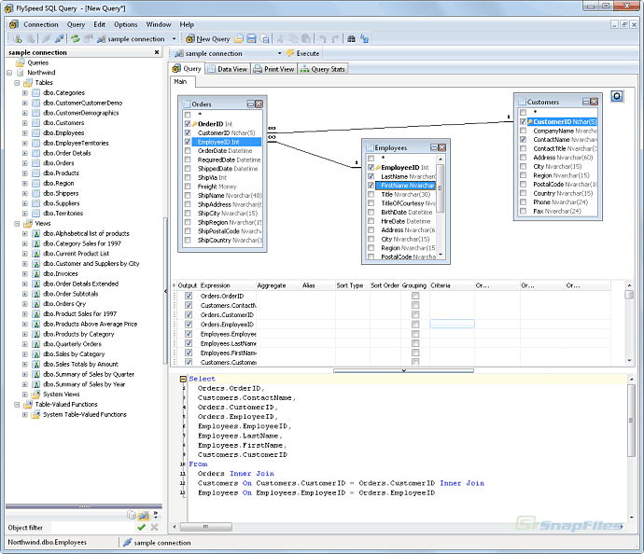The image size is (644, 554).
Task: Uncheck CustomerID in the Orders table
Action: click(188, 133)
